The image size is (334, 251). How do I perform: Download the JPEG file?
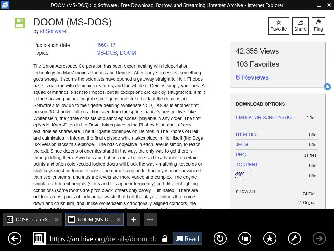tap(242, 144)
